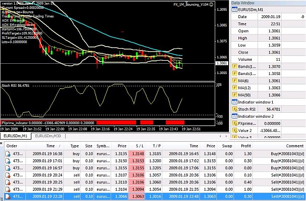Select the EURUSDm,M1 chart tab
Screen dimensions: 306x201
[15, 136]
